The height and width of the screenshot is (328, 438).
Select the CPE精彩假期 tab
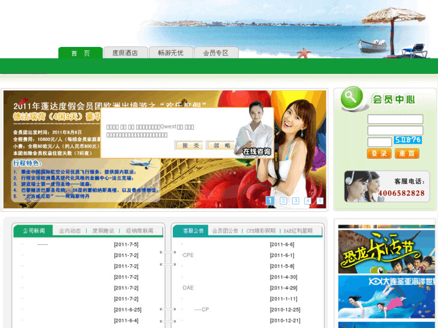(261, 231)
